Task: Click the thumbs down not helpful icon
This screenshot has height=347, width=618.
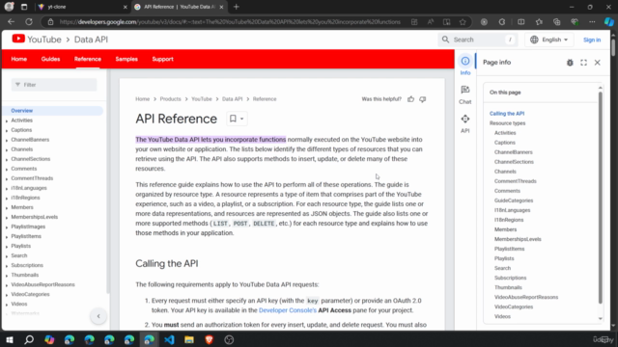Action: click(423, 99)
